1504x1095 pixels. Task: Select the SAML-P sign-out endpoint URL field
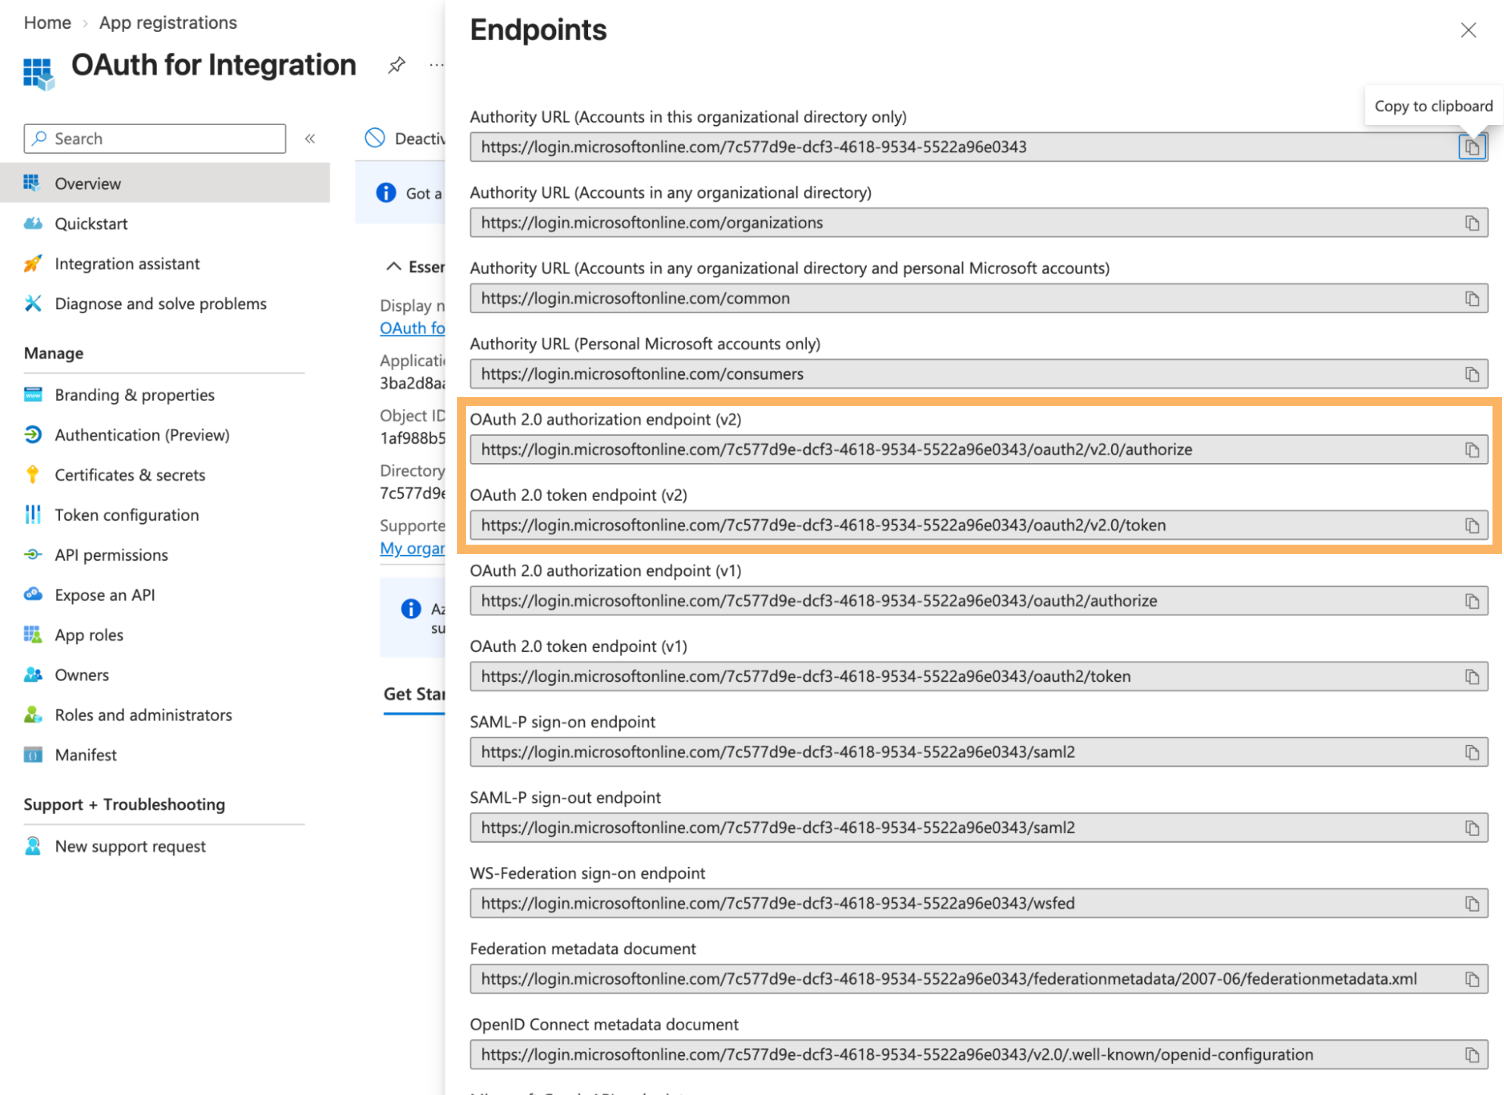(979, 828)
